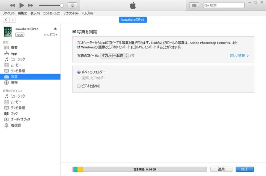Open the AirPlay output button
266x176 pixels.
coord(72,5)
